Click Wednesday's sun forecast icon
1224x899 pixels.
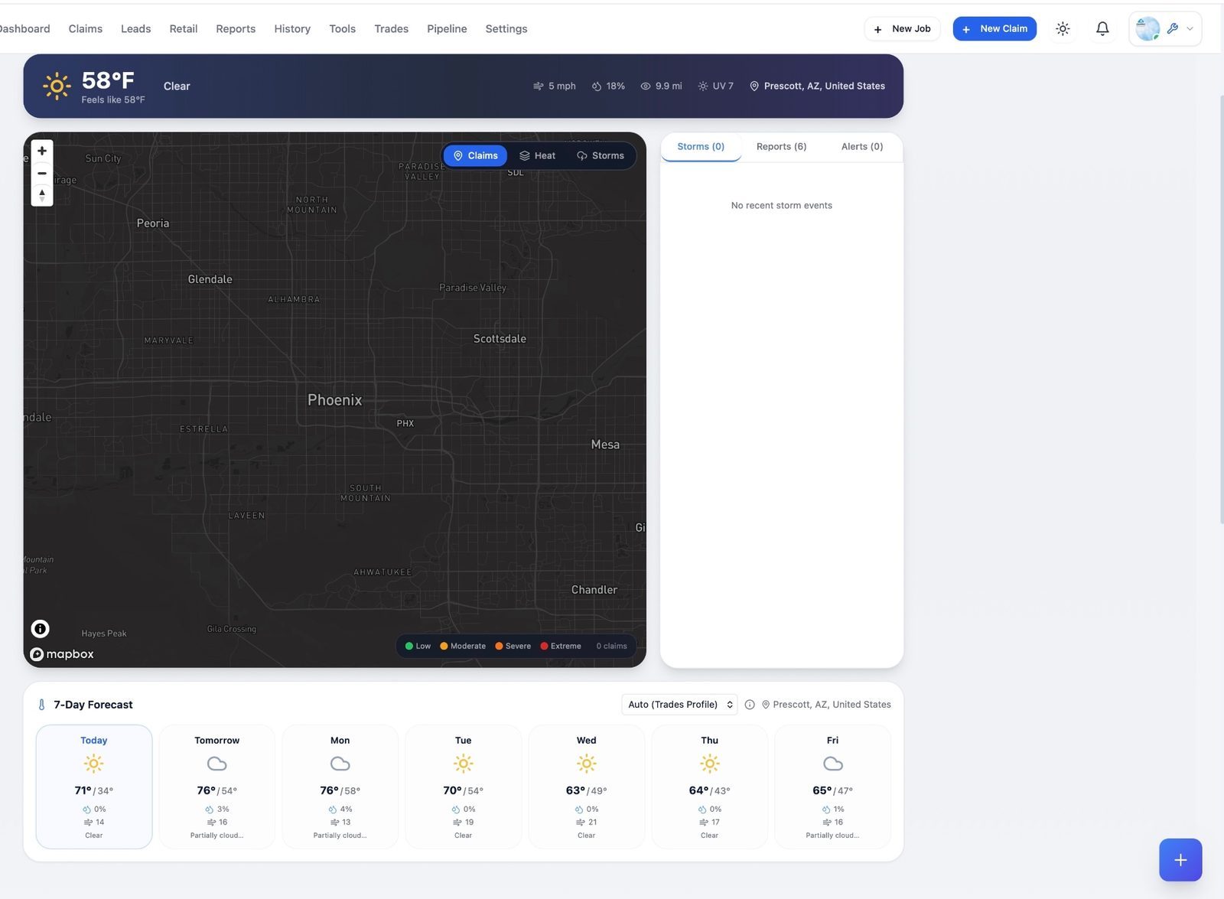click(587, 764)
